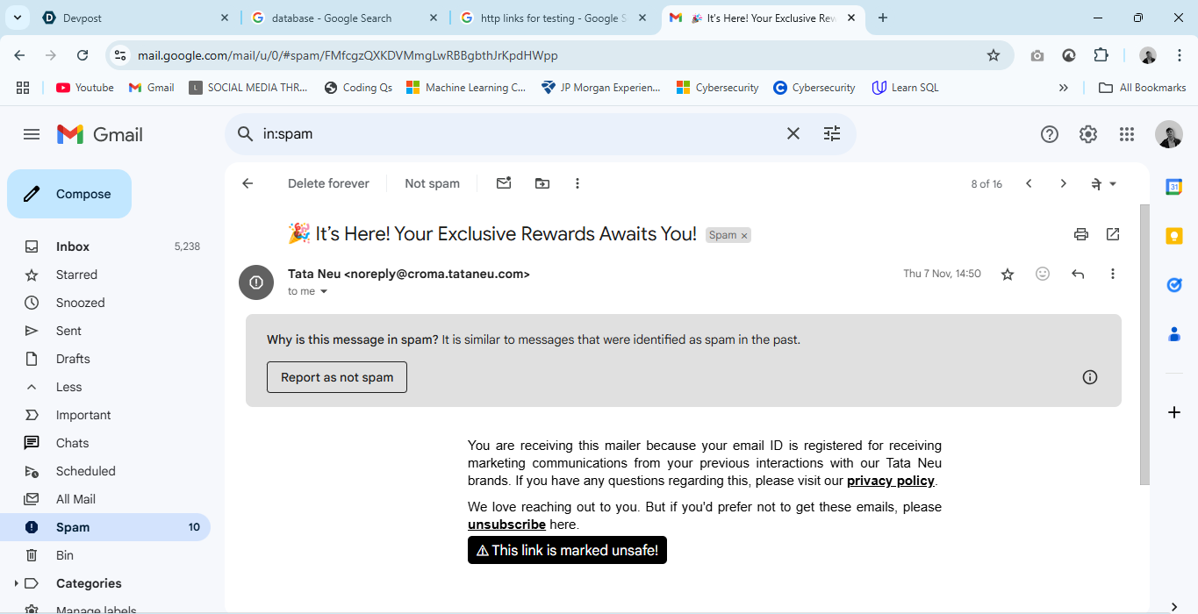This screenshot has height=614, width=1198.
Task: Get add-ons plus icon in side panel
Action: pos(1174,411)
